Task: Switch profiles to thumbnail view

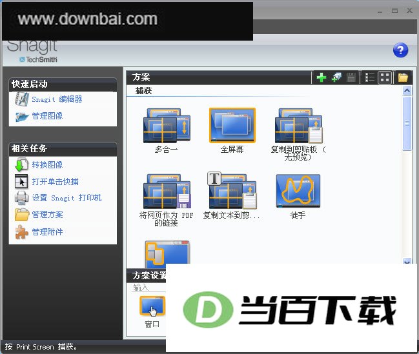Action: (385, 77)
